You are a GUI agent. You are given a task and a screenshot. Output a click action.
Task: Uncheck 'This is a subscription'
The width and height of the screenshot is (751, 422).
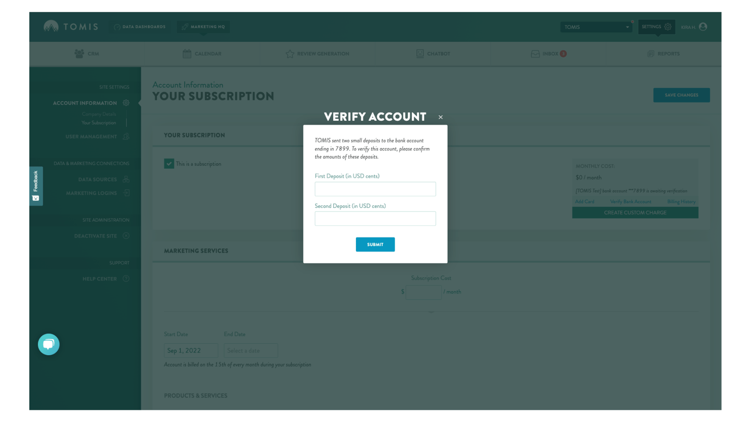click(x=169, y=164)
